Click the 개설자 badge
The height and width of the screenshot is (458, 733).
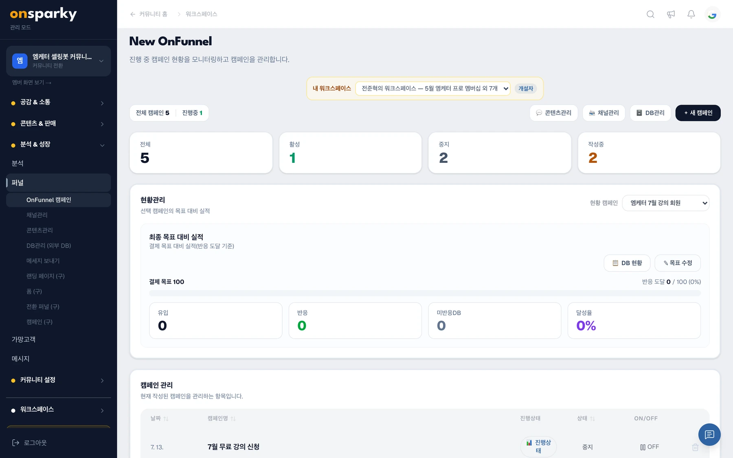(526, 88)
